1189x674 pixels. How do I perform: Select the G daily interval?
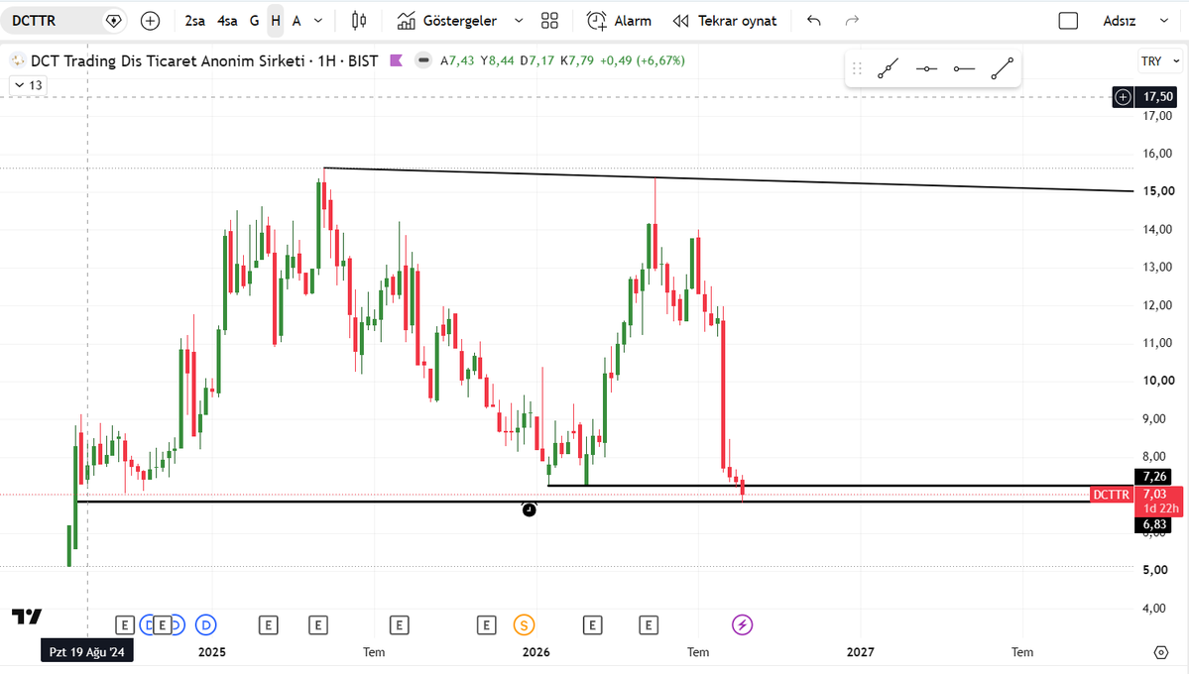[254, 21]
